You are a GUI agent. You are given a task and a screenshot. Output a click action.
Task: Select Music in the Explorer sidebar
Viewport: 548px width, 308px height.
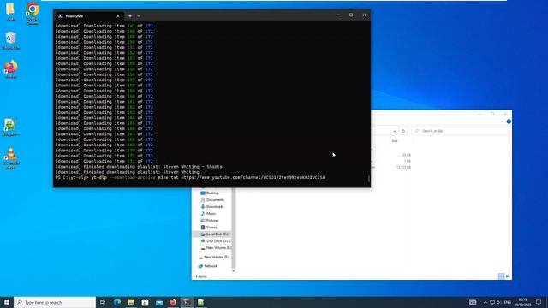click(x=211, y=214)
